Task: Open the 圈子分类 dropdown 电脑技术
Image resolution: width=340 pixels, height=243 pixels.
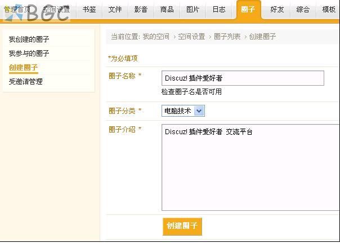Action: pos(183,111)
